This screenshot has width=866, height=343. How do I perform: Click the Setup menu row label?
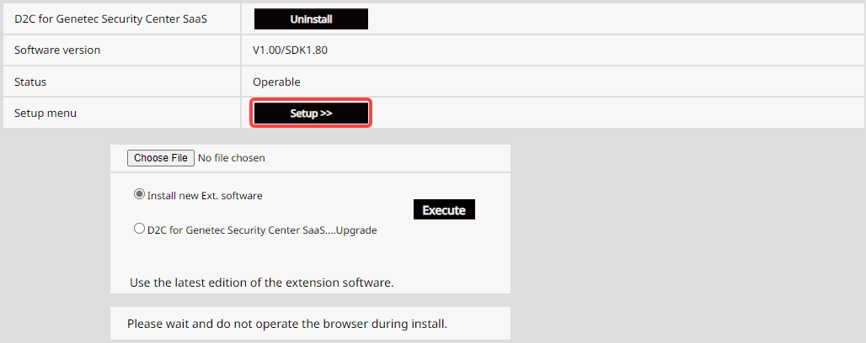click(x=45, y=113)
